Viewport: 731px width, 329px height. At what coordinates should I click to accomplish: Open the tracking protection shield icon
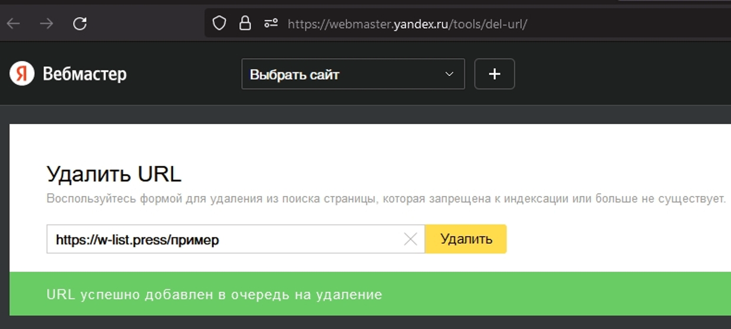[x=219, y=24]
